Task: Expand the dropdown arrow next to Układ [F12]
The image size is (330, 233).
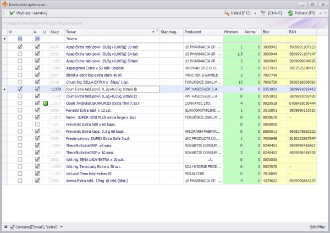Action: click(x=256, y=13)
